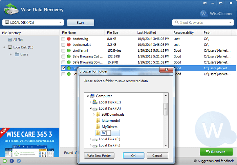Screen dimensions: 237x165
Task: Enable checkbox for Safe Browsing Csd file
Action: [x=63, y=56]
